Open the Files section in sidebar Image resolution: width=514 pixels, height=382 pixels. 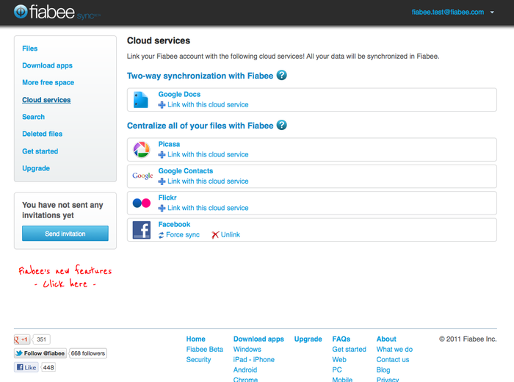click(x=30, y=48)
